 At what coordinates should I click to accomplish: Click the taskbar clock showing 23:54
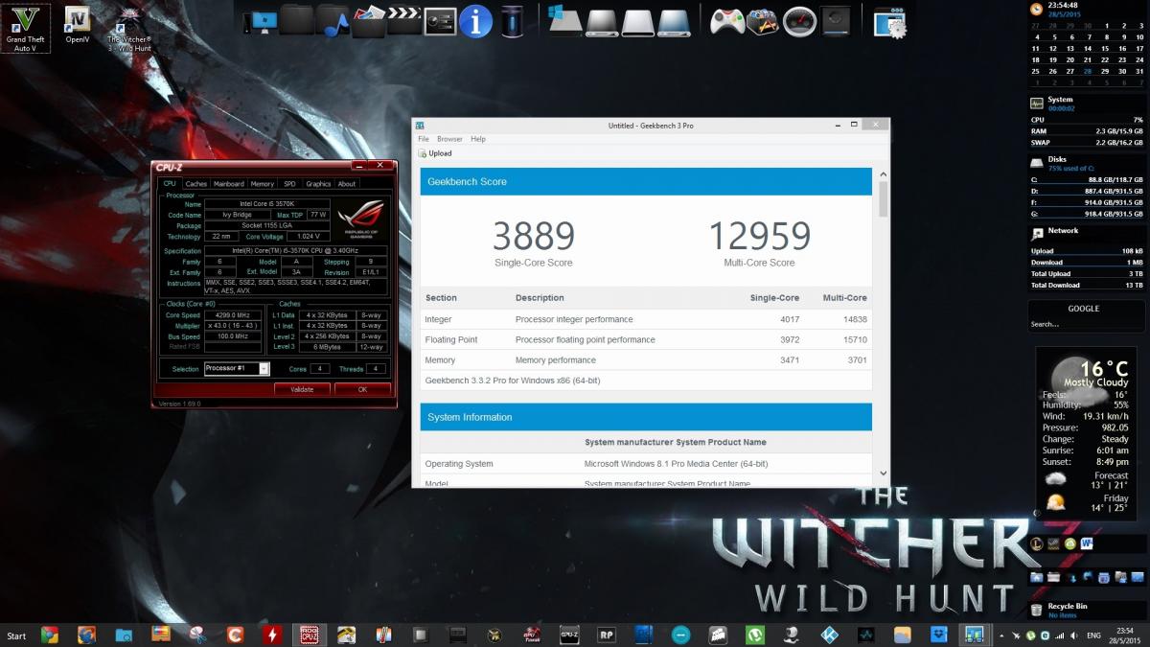[1125, 635]
